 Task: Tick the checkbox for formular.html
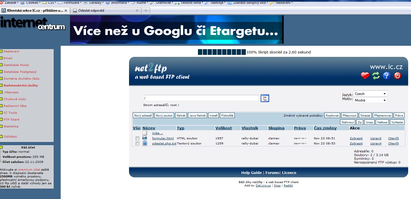tap(137, 138)
